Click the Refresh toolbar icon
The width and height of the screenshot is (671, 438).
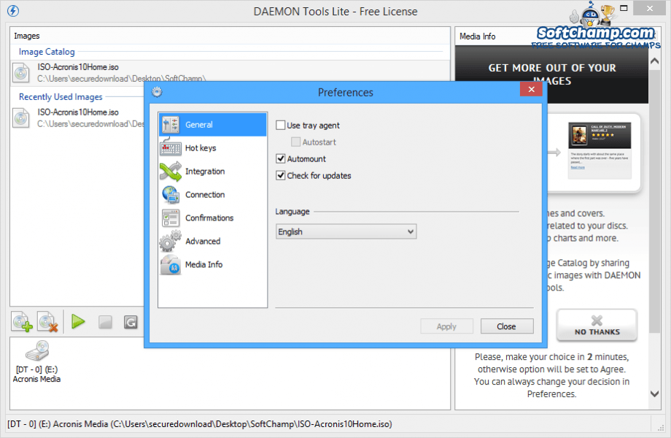pos(131,322)
